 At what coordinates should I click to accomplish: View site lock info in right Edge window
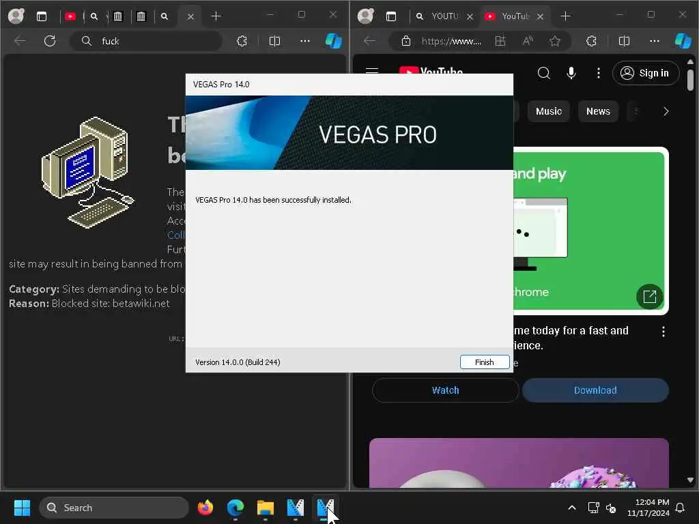405,41
